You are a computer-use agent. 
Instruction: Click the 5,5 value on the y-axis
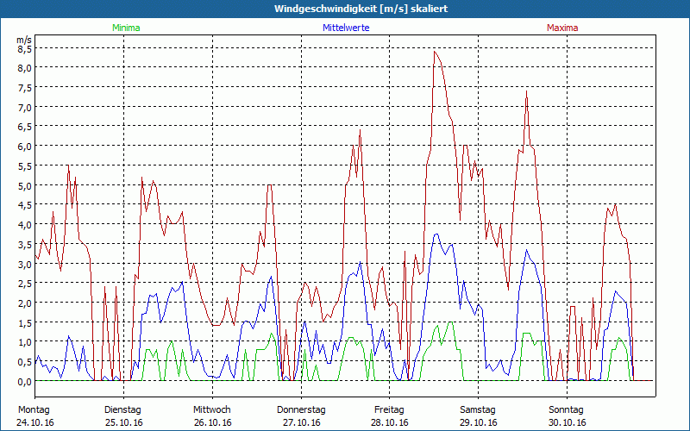[24, 166]
